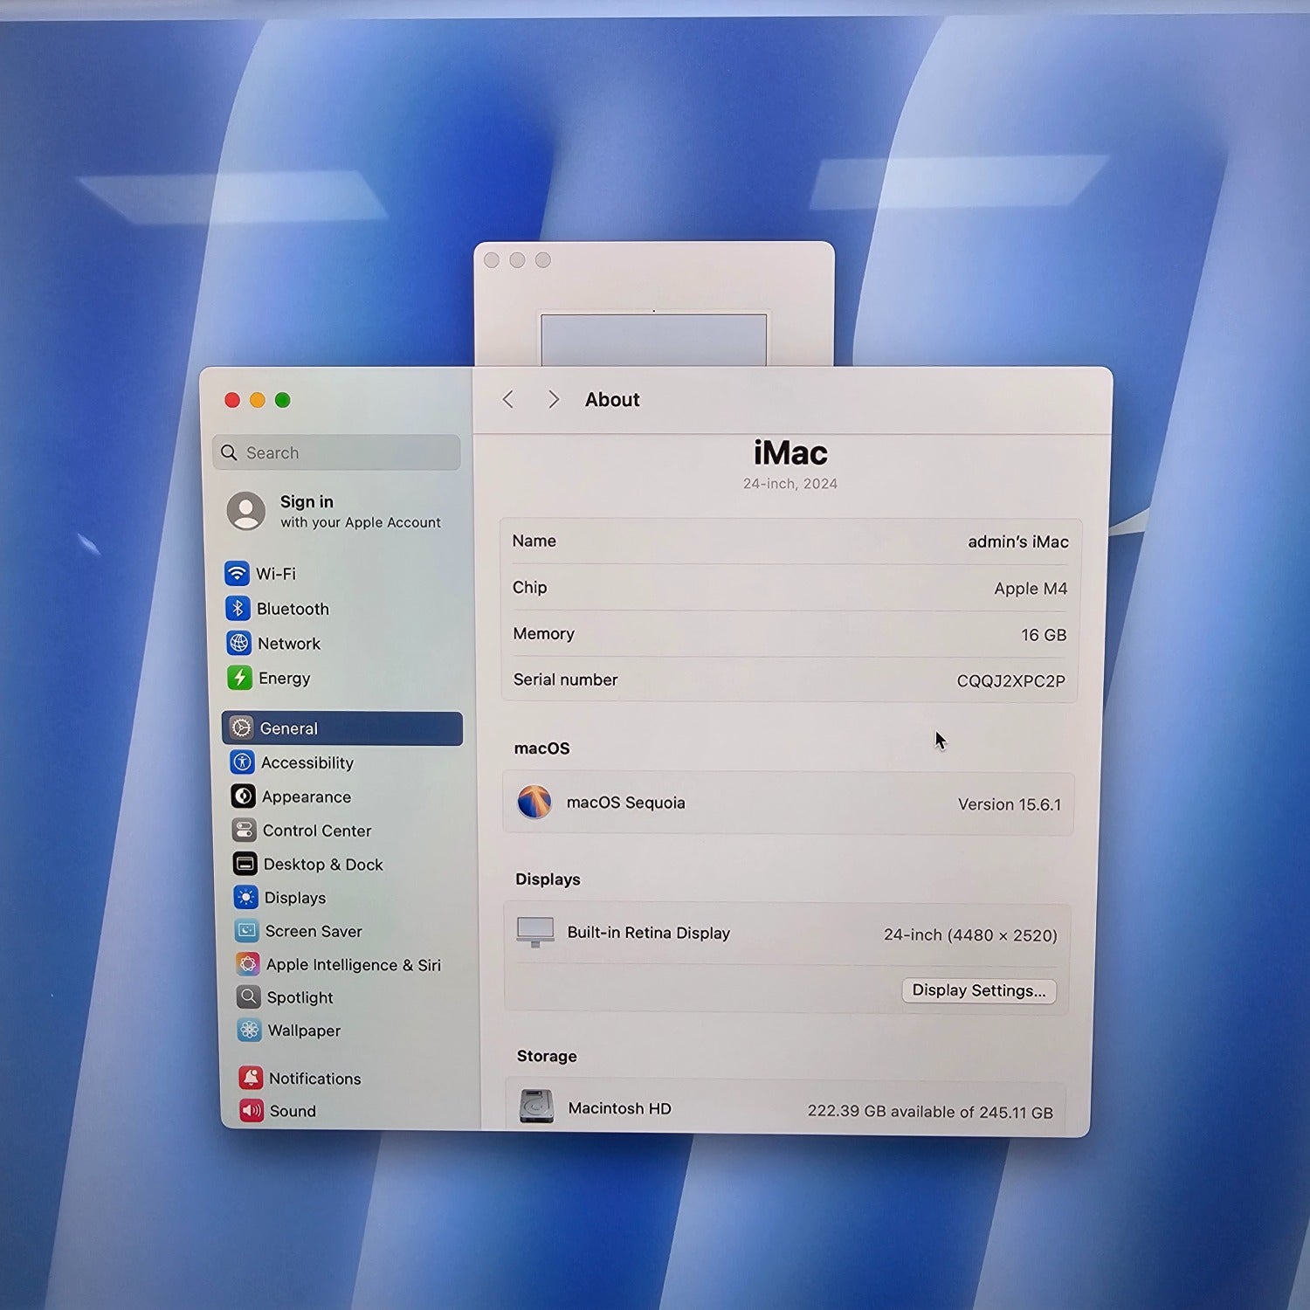The width and height of the screenshot is (1310, 1310).
Task: Click the "24-inch, 2024" model subtitle
Action: coord(790,484)
